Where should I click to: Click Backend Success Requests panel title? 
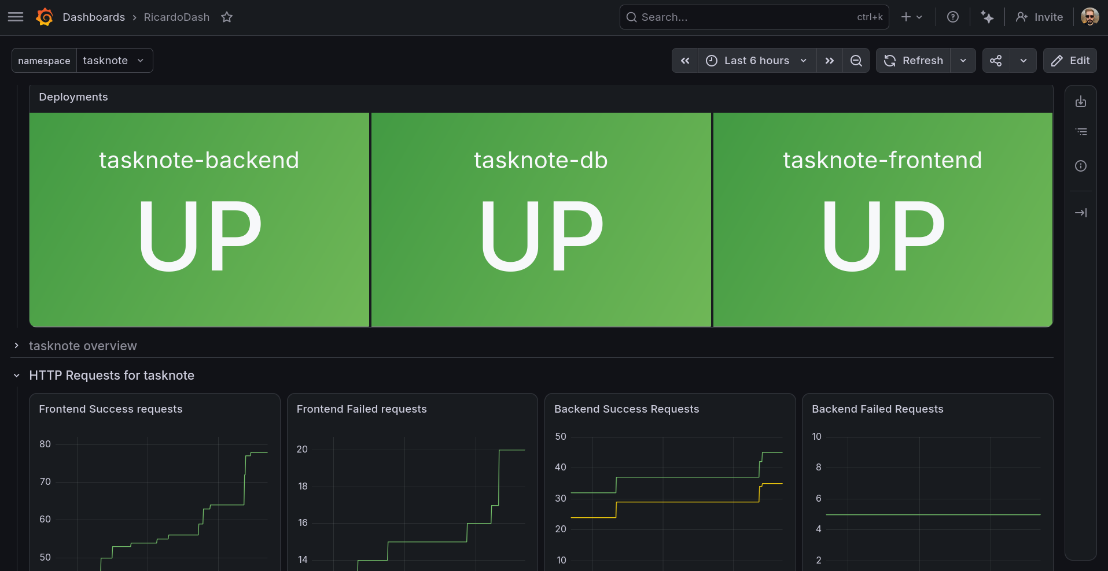point(627,409)
